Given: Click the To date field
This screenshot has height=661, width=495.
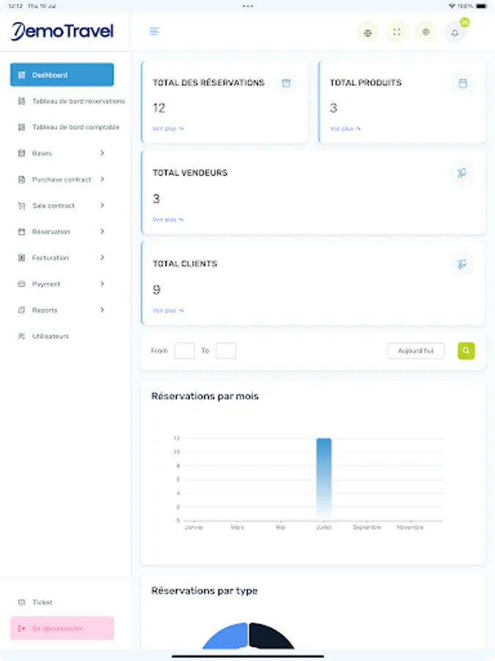Looking at the screenshot, I should 226,351.
